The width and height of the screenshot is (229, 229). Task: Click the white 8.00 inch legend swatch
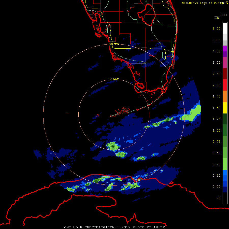(x=225, y=28)
